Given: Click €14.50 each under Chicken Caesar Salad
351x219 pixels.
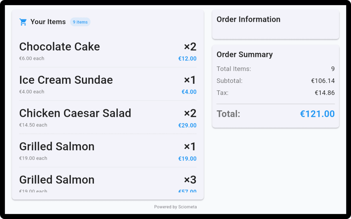Looking at the screenshot, I should pos(33,125).
